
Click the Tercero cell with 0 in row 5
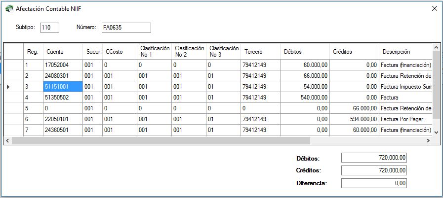[260, 108]
